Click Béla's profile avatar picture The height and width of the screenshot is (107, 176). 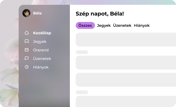tap(26, 13)
